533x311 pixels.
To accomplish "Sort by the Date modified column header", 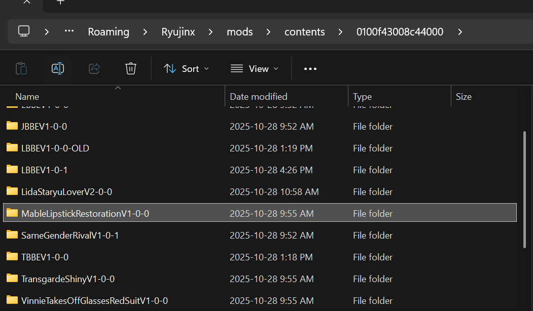I will click(258, 97).
